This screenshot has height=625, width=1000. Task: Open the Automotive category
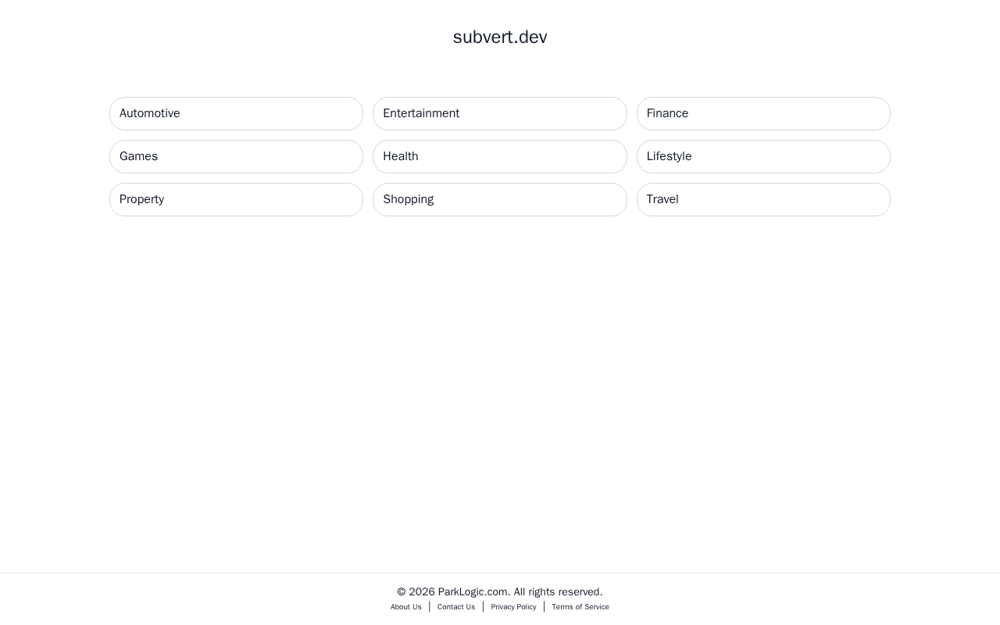[x=236, y=113]
